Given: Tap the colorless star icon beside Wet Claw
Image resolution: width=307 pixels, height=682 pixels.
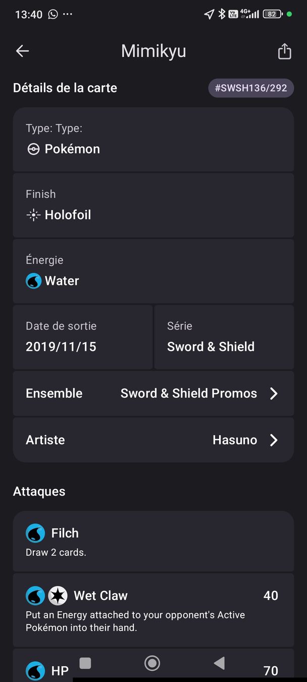Looking at the screenshot, I should click(x=58, y=596).
